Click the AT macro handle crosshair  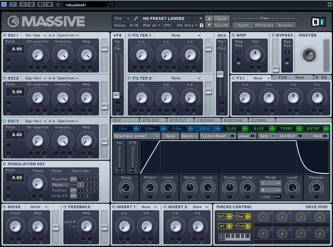pos(229,226)
